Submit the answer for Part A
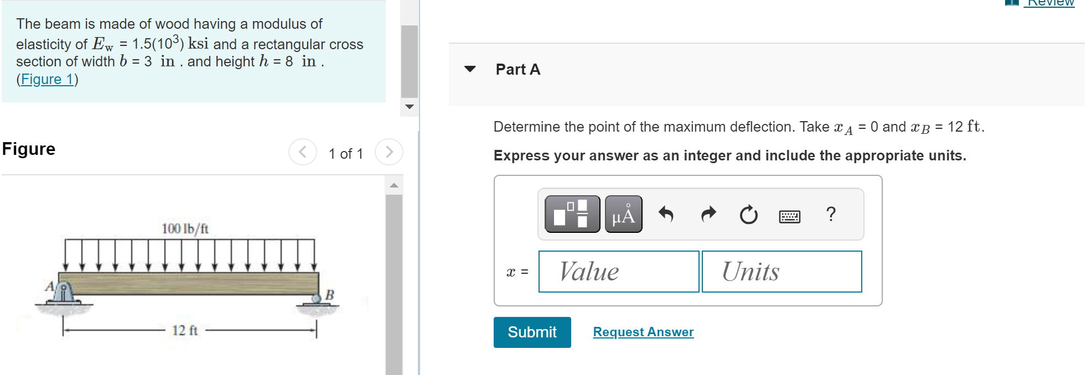The height and width of the screenshot is (375, 1087). [531, 332]
